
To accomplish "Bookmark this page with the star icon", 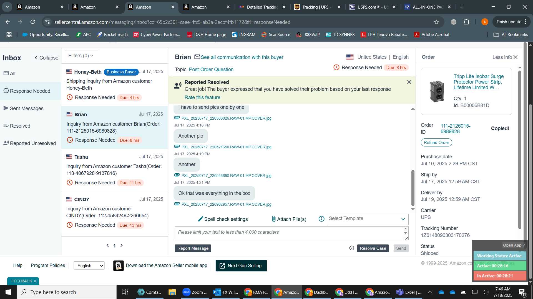I will pyautogui.click(x=436, y=22).
